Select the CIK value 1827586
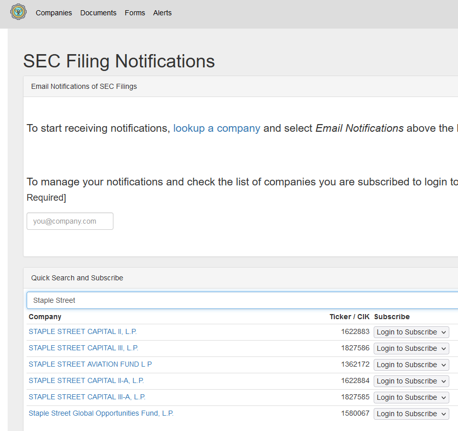The image size is (458, 431). 355,348
